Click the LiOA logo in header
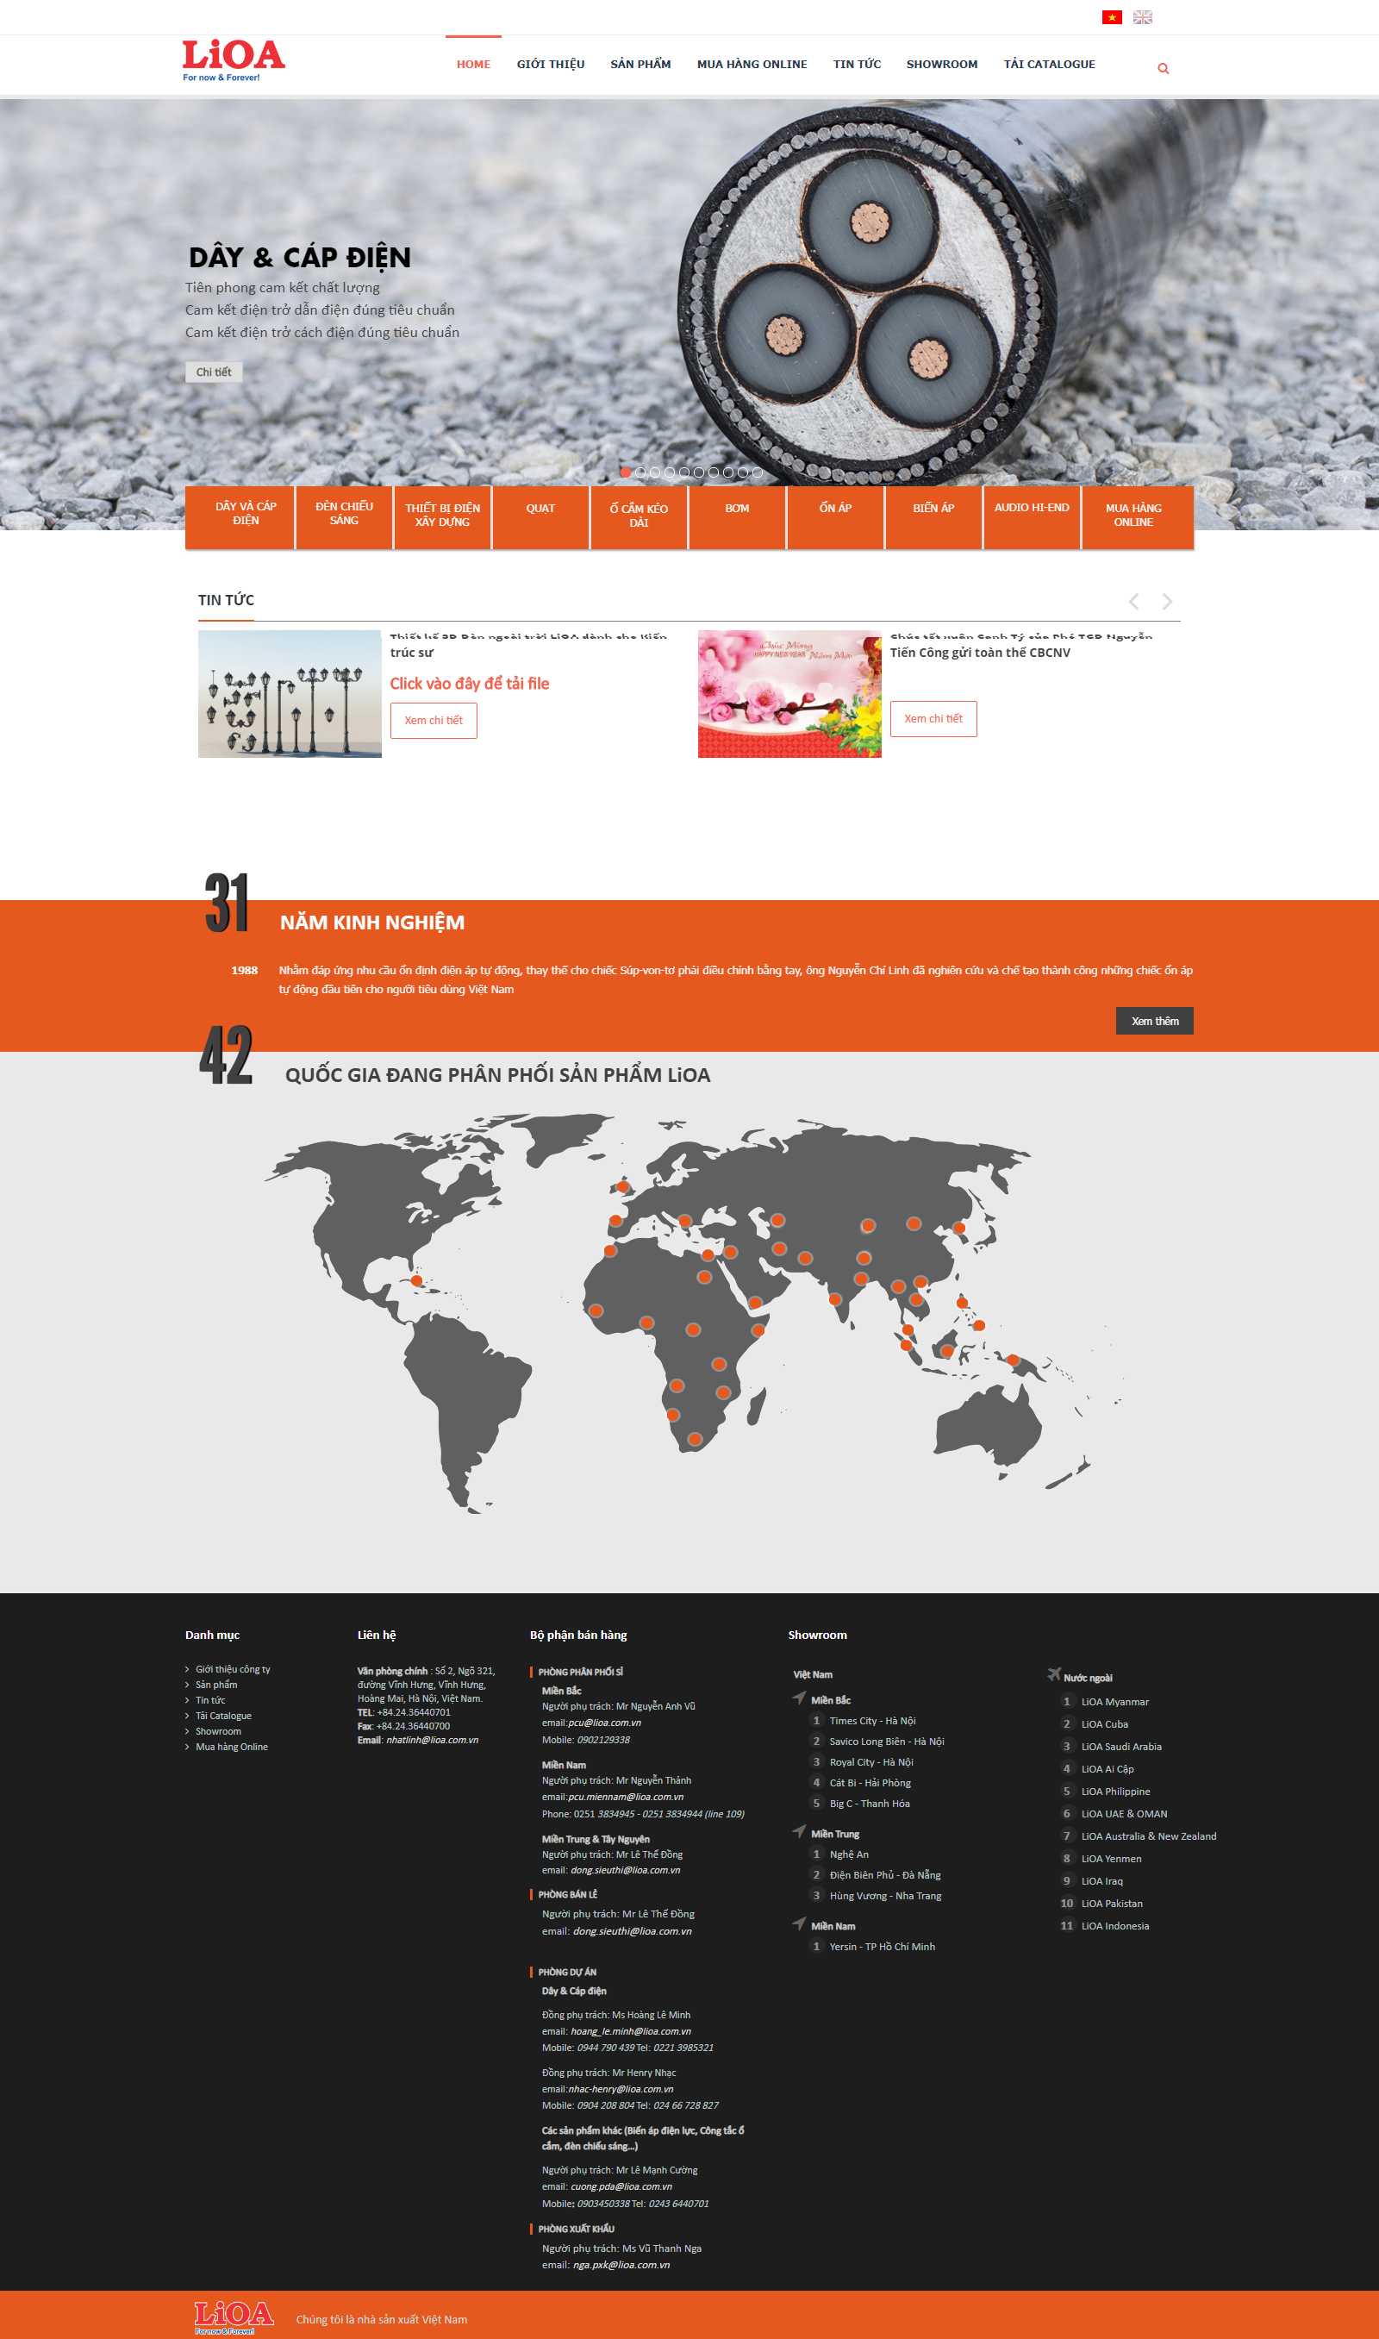Viewport: 1379px width, 2339px height. (234, 59)
